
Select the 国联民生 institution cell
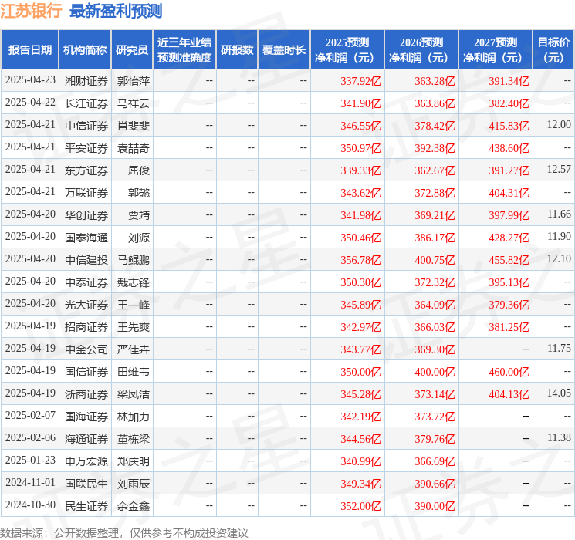(86, 484)
